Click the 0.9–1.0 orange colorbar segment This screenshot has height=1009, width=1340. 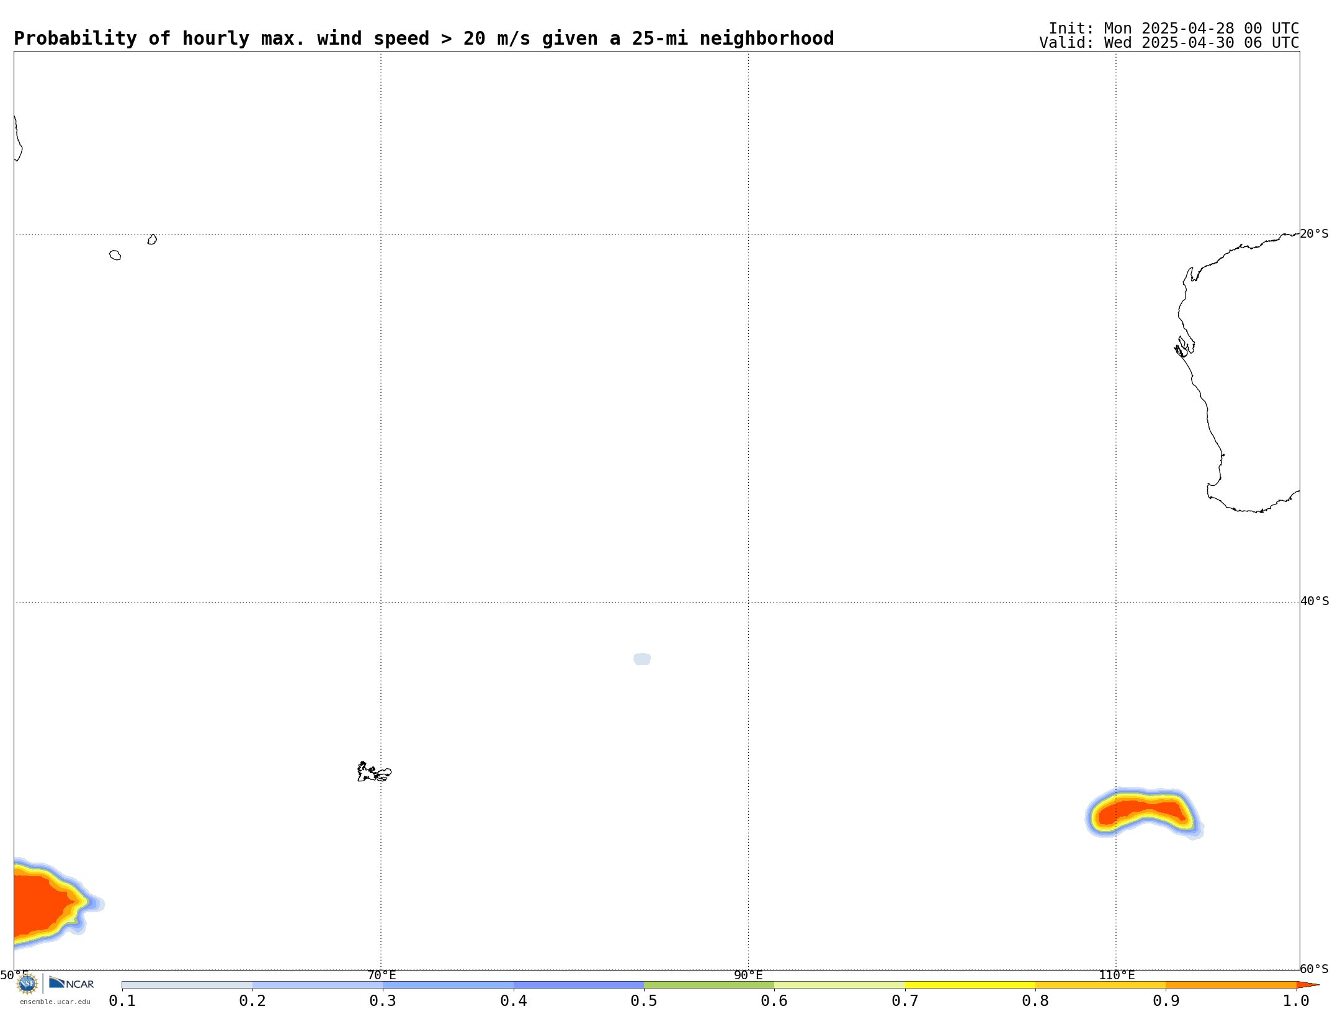click(1231, 985)
